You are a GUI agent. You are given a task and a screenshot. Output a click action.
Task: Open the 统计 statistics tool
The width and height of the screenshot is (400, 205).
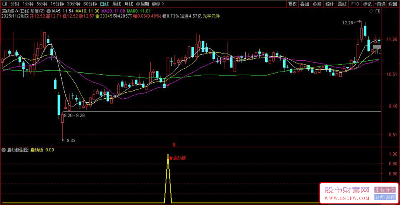point(330,4)
